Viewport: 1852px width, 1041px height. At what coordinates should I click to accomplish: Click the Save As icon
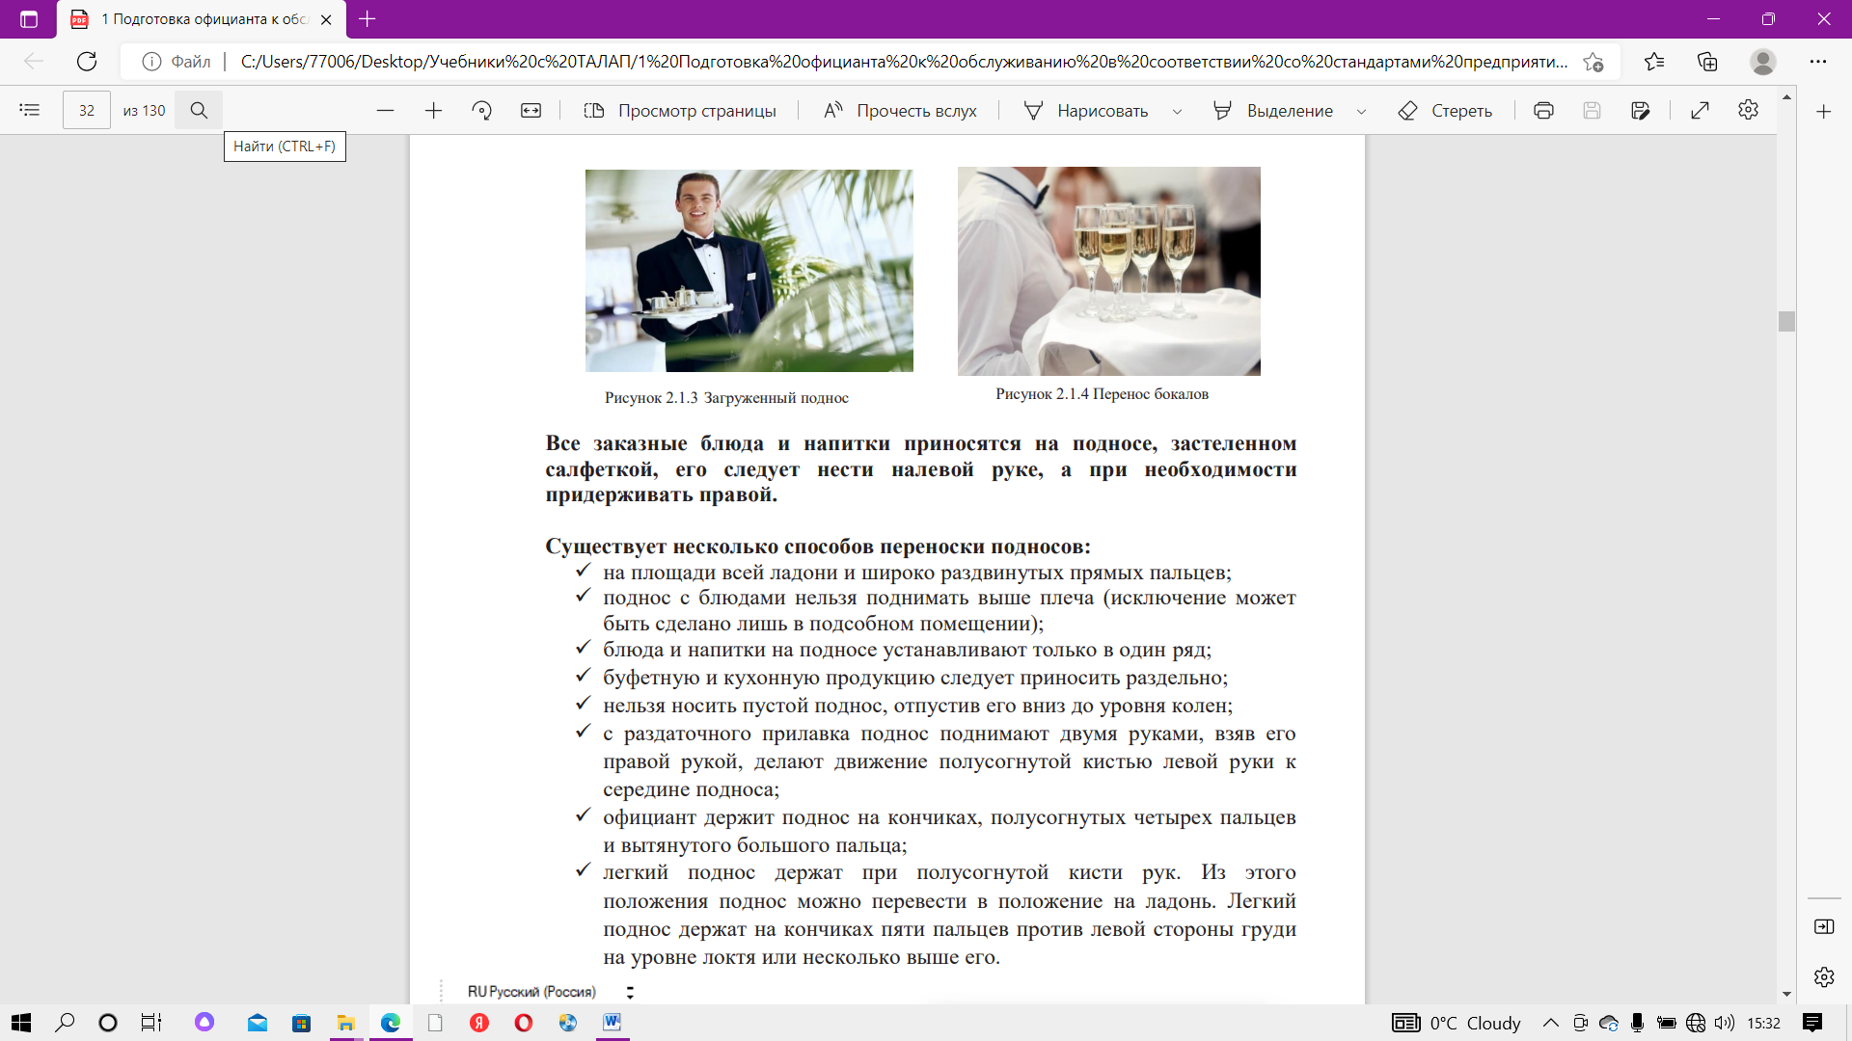1640,110
